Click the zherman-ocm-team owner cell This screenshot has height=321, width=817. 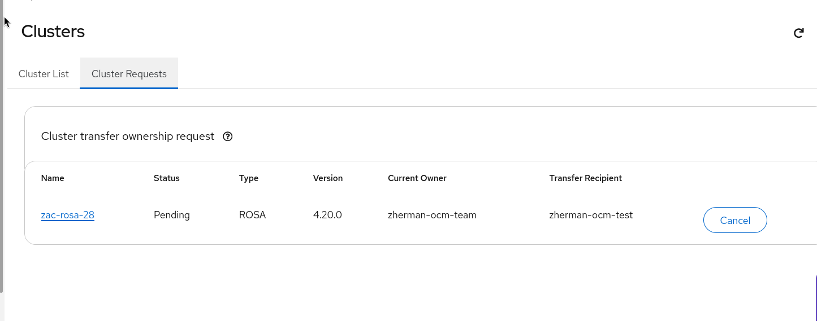pos(432,215)
